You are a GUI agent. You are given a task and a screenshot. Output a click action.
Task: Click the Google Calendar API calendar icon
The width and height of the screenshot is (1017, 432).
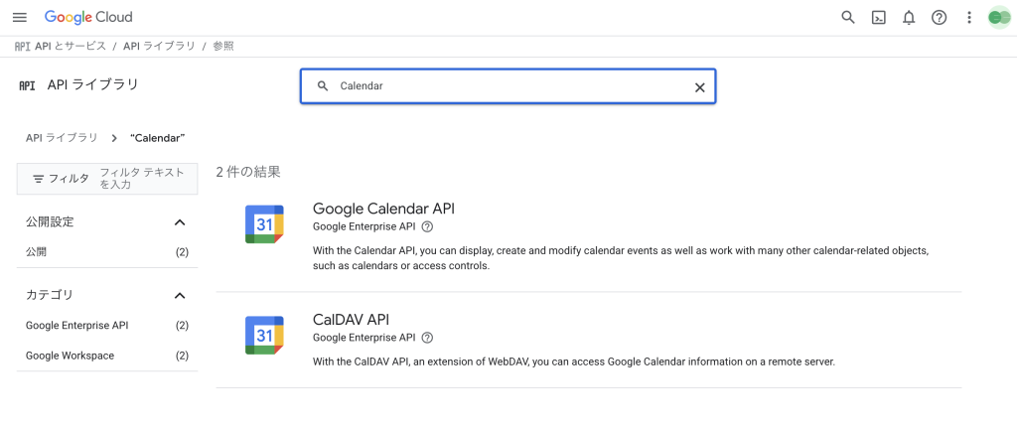click(x=264, y=224)
